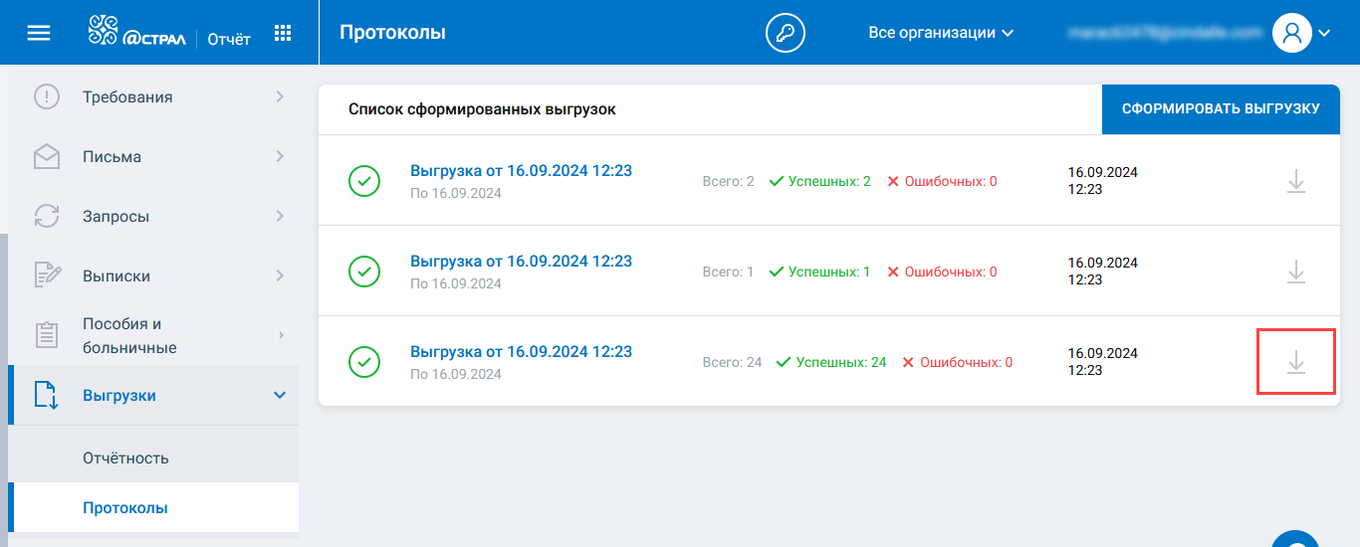Expand the Требования menu item
This screenshot has width=1360, height=547.
click(159, 97)
